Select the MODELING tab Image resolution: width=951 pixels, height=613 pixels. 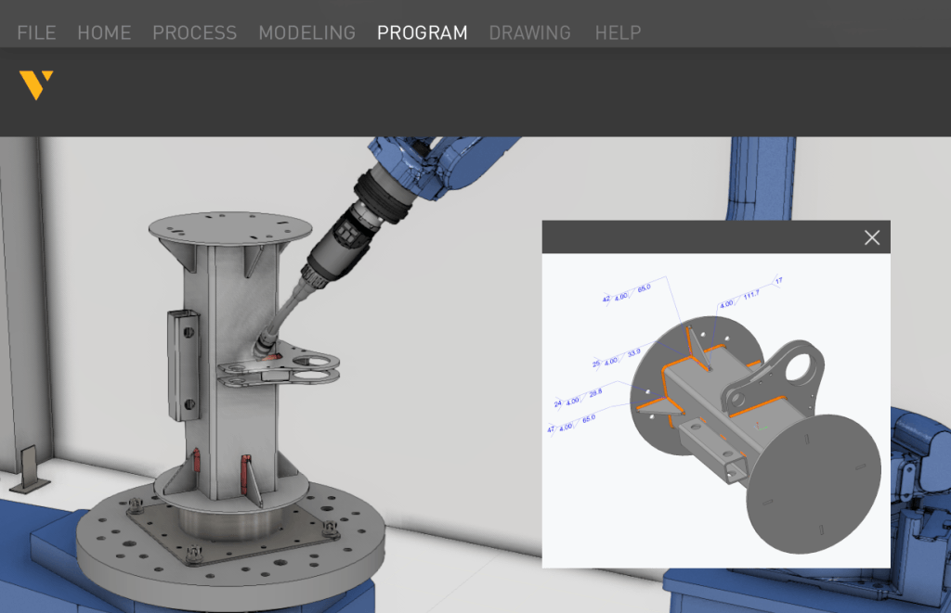306,32
